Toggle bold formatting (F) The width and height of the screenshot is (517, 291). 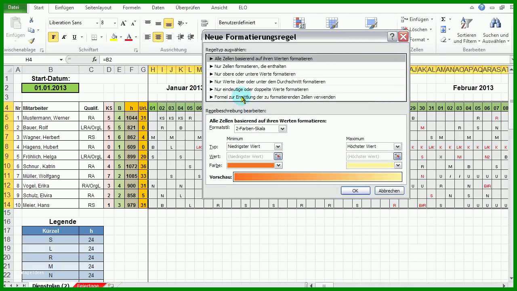(53, 37)
